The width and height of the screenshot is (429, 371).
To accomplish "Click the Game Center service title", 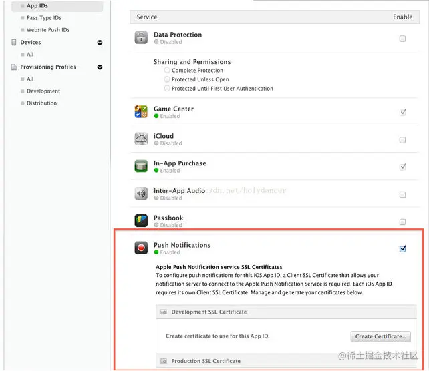I will coord(174,109).
